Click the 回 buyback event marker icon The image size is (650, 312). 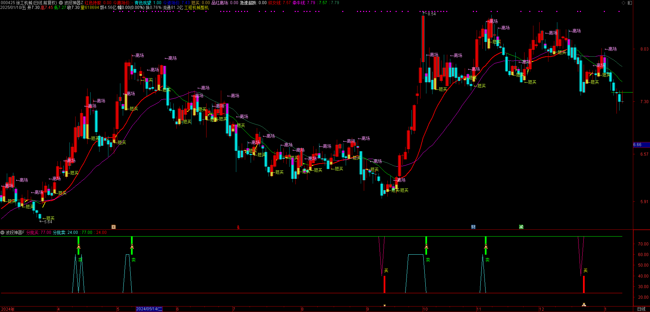(x=114, y=227)
